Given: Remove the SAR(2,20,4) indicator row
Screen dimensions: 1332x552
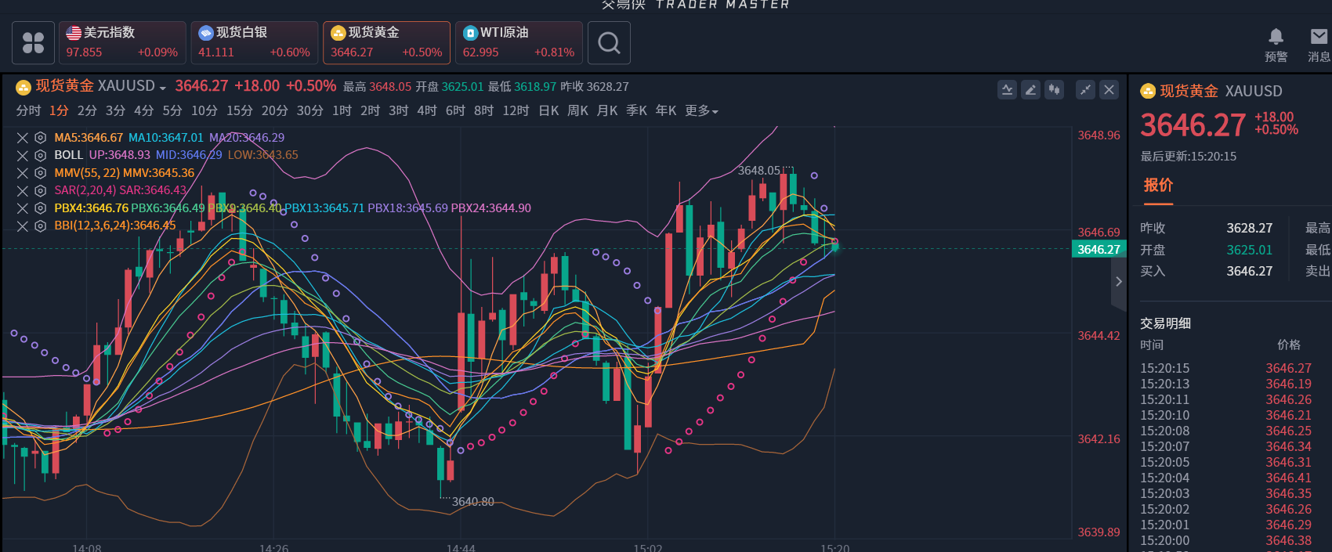Looking at the screenshot, I should (x=23, y=190).
